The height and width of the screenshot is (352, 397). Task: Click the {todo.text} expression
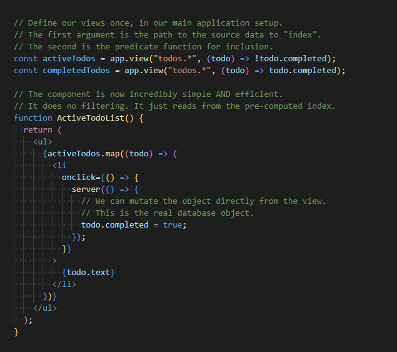88,272
